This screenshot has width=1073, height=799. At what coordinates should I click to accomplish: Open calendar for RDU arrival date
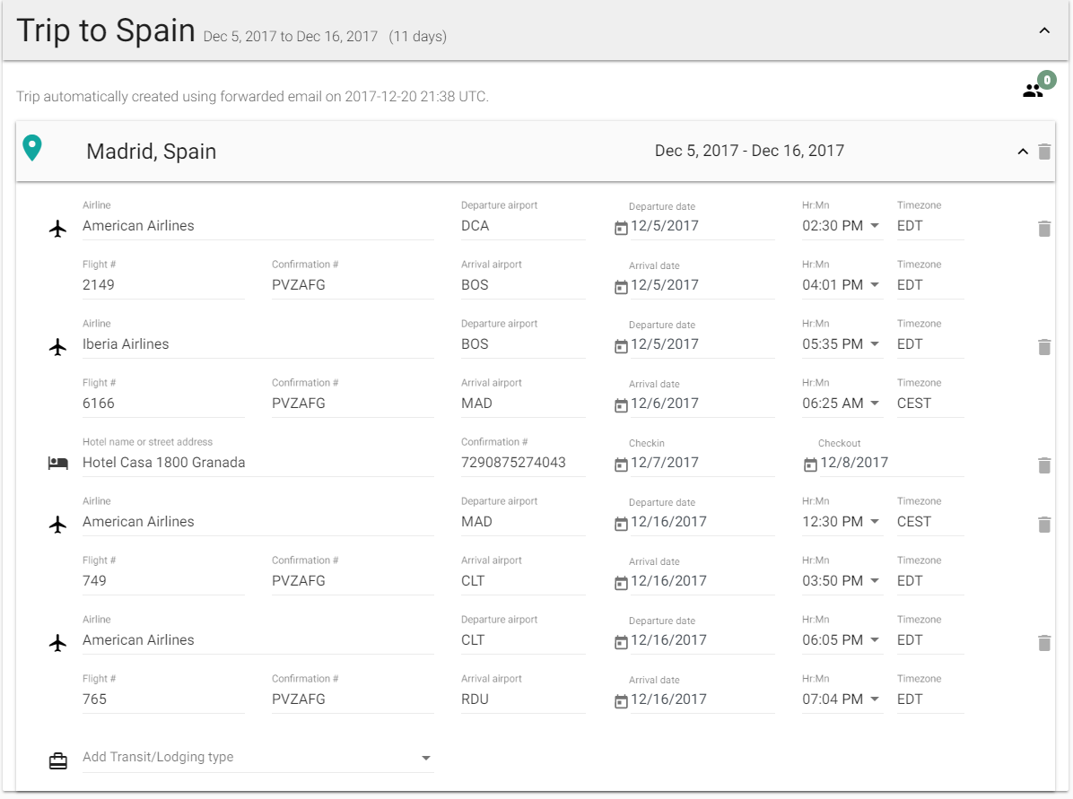(x=621, y=701)
